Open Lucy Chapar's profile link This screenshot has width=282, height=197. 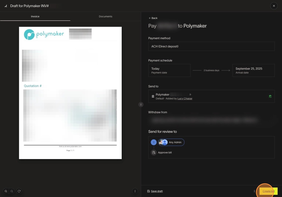pos(185,99)
